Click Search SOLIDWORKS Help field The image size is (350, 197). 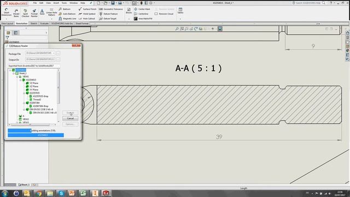pyautogui.click(x=308, y=3)
